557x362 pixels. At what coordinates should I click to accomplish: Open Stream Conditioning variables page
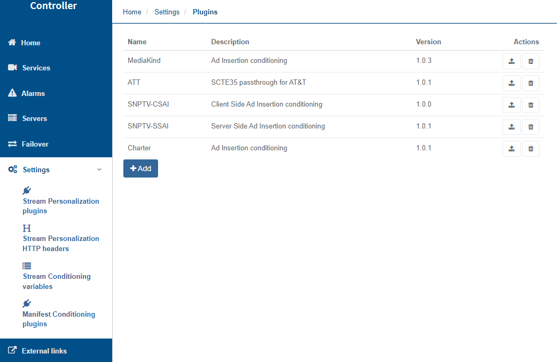[56, 281]
